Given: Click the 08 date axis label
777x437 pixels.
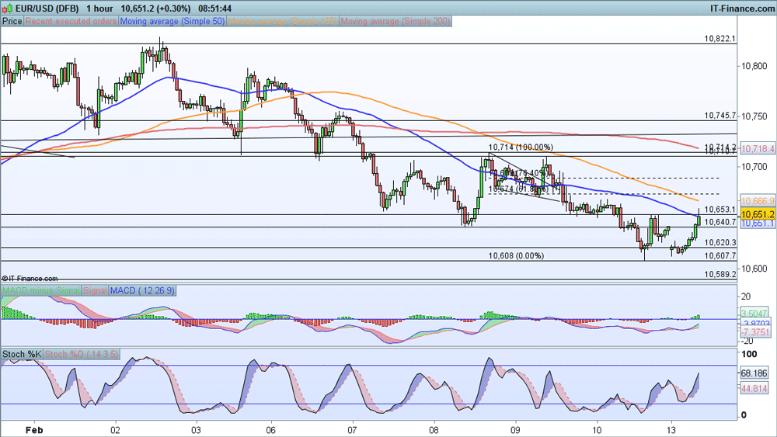Looking at the screenshot, I should point(434,429).
